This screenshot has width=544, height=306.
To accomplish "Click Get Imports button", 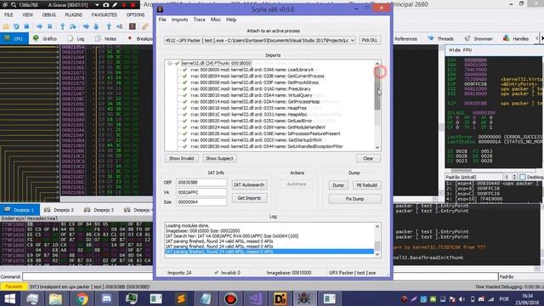I will pyautogui.click(x=249, y=198).
